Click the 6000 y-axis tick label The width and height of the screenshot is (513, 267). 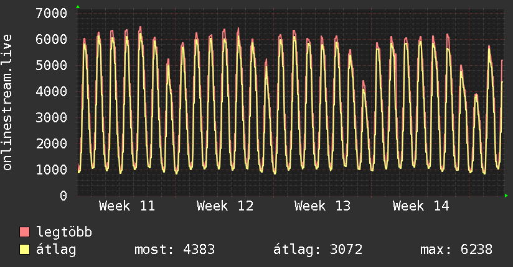click(x=52, y=39)
